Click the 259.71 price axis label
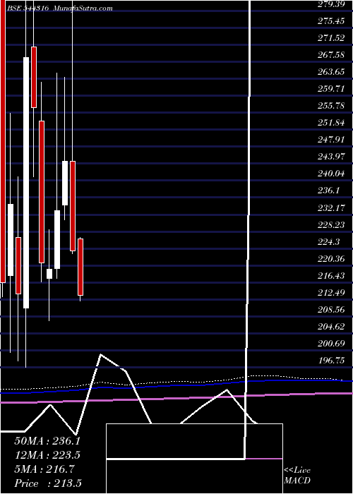Screen dimensions: 353x494 tap(332, 89)
